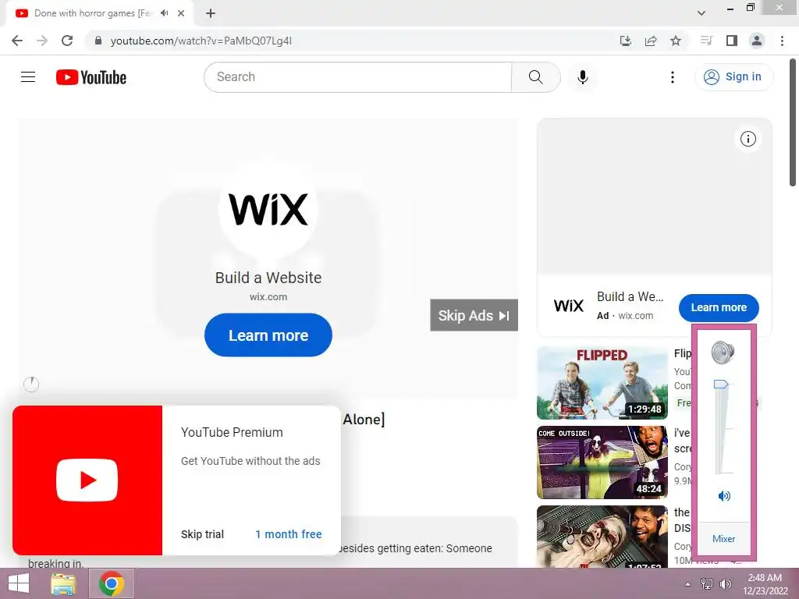This screenshot has height=599, width=799.
Task: Click the speaker device icon in volume popup
Action: 723,353
